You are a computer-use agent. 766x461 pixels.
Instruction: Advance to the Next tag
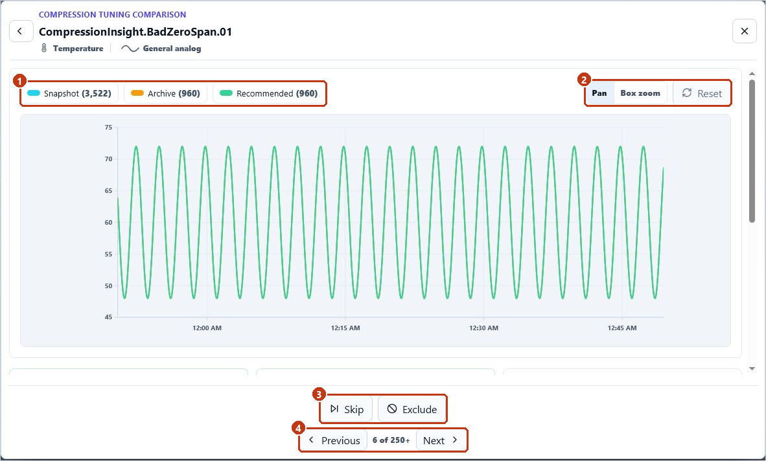[x=441, y=440]
